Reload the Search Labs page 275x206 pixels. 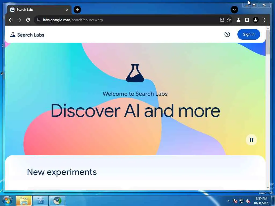pyautogui.click(x=28, y=20)
